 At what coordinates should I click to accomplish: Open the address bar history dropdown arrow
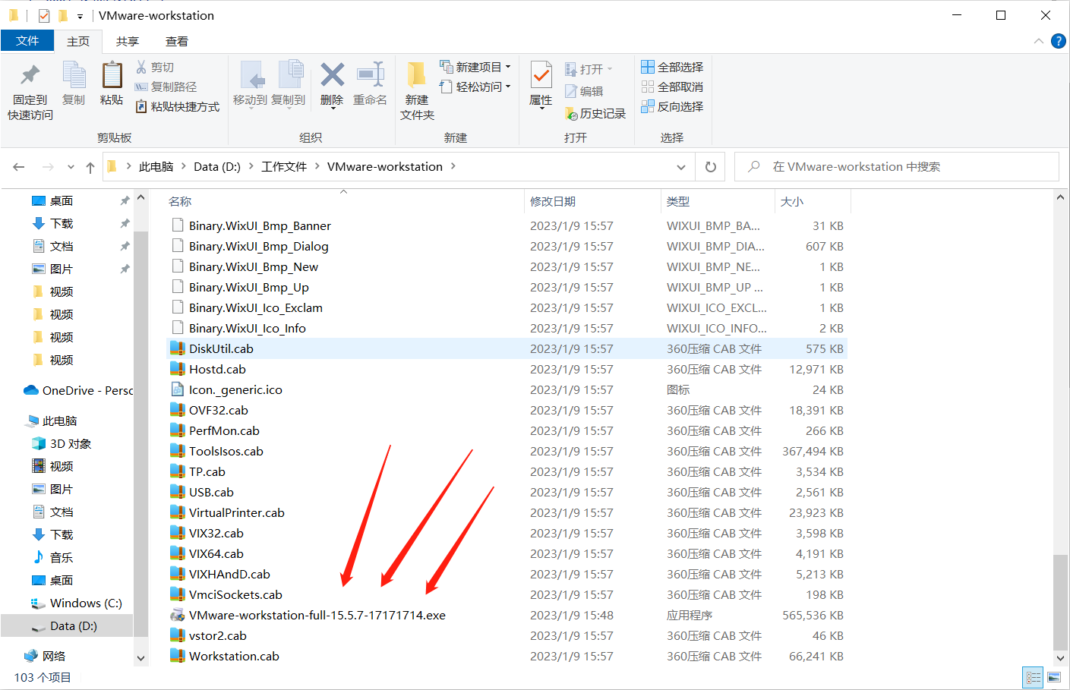(x=681, y=167)
